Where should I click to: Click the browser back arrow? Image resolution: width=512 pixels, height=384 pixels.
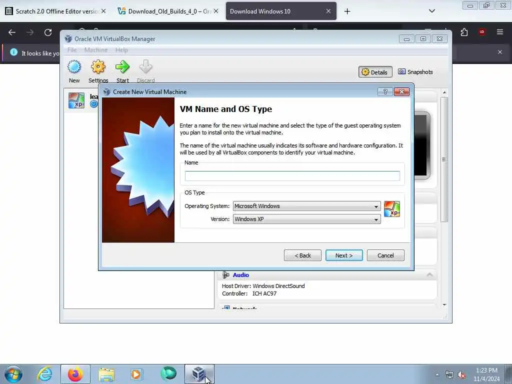12,32
